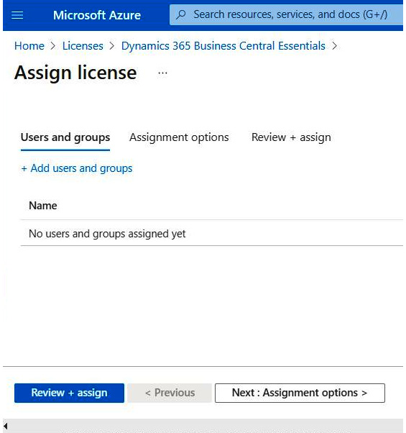Click + Add users and groups

77,168
